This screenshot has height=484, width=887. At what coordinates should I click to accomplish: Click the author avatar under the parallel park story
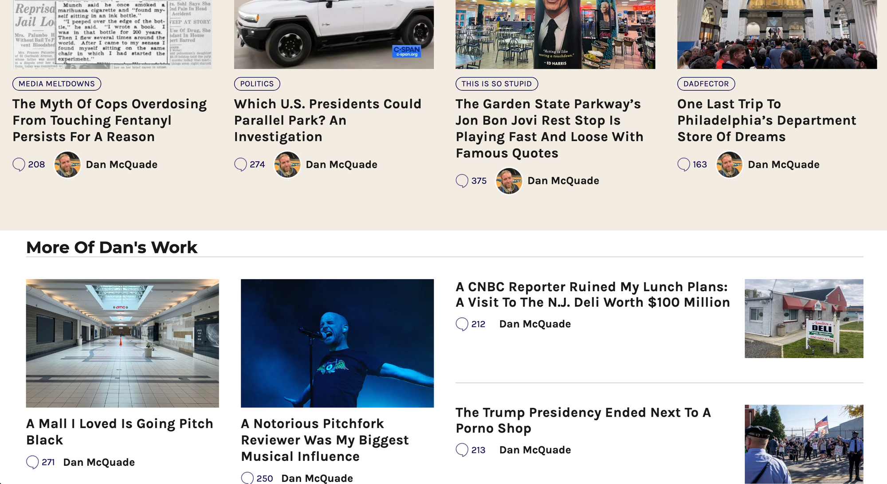[287, 164]
